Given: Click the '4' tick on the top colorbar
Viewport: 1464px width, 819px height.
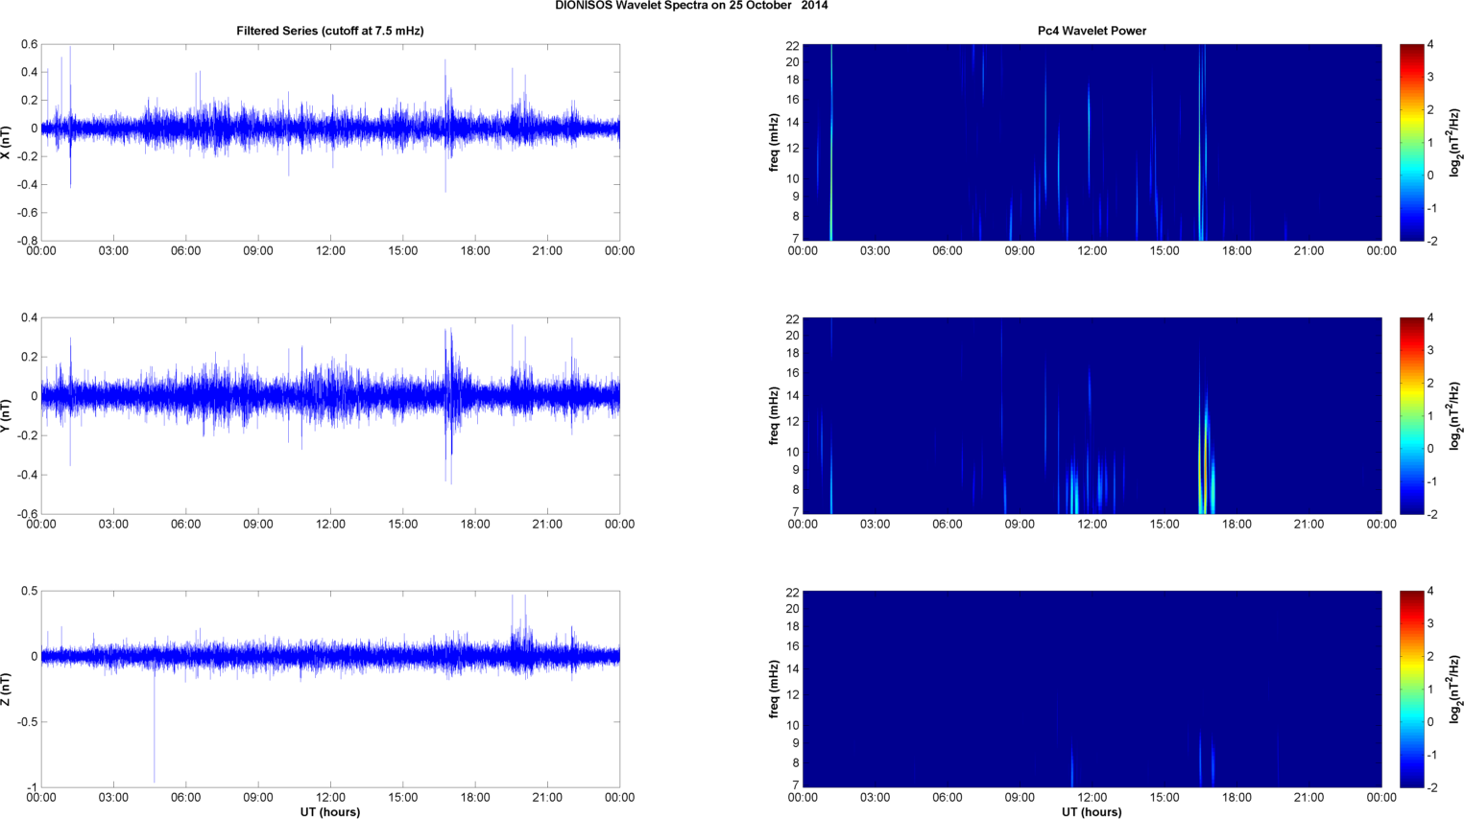Looking at the screenshot, I should point(1430,44).
